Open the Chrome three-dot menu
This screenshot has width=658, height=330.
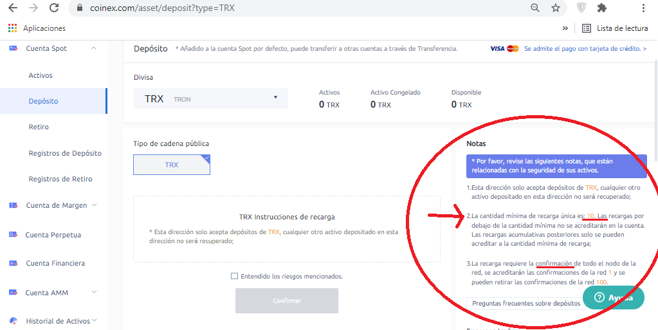point(643,8)
